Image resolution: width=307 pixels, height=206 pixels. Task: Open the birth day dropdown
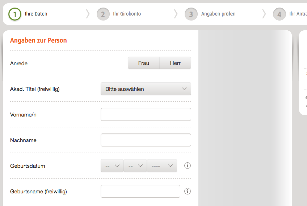click(x=112, y=166)
